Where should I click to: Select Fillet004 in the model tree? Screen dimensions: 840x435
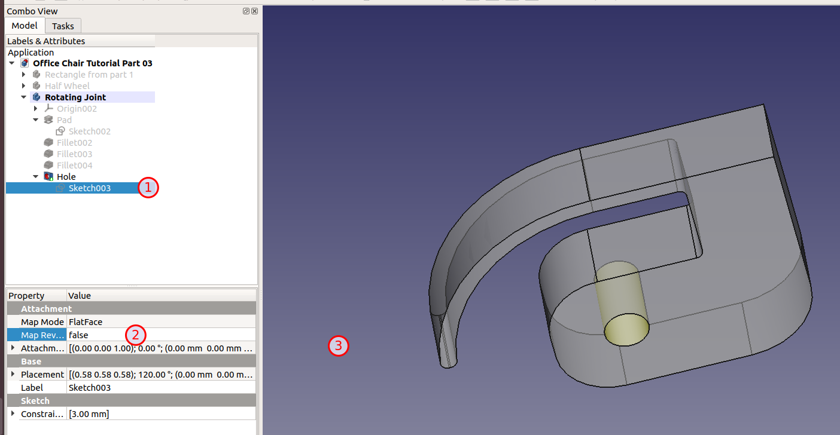pos(74,166)
